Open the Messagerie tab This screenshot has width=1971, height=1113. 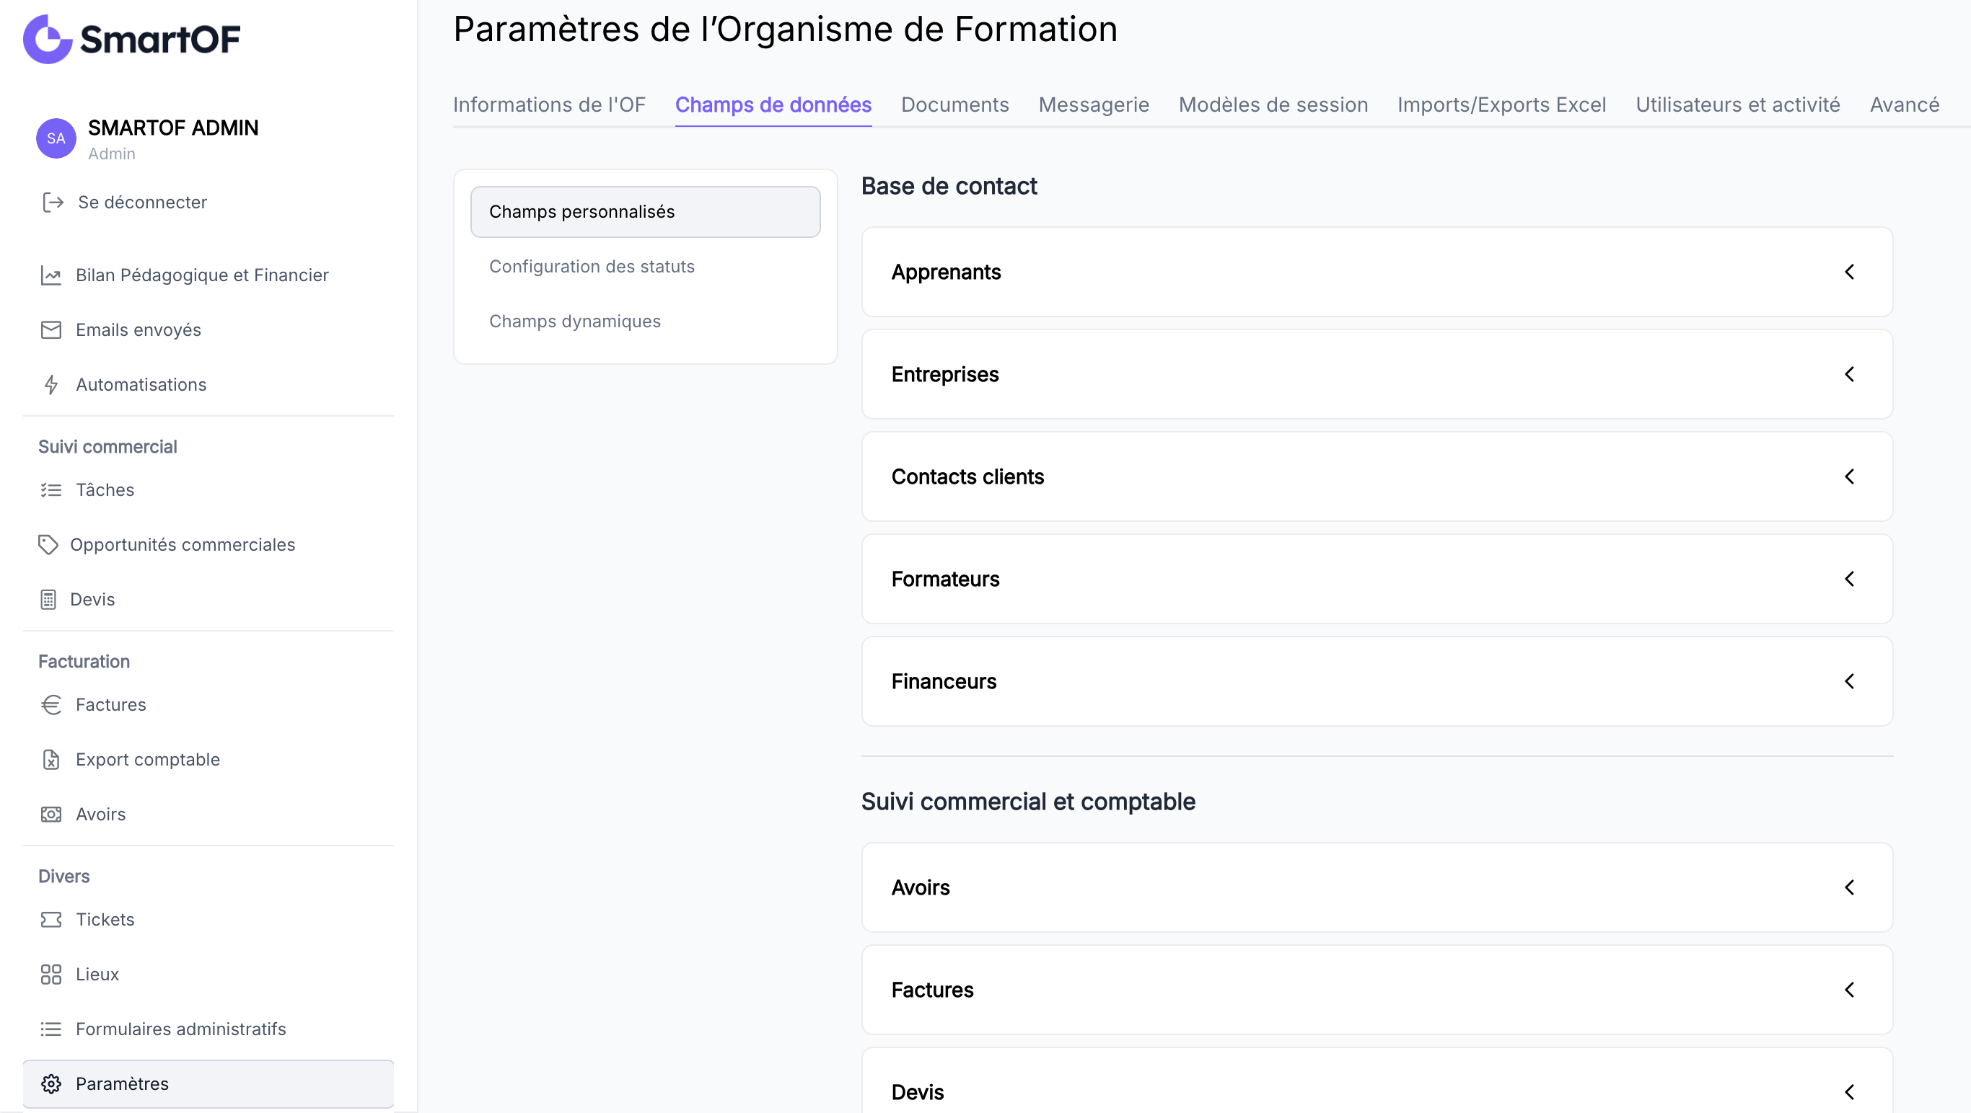coord(1094,105)
